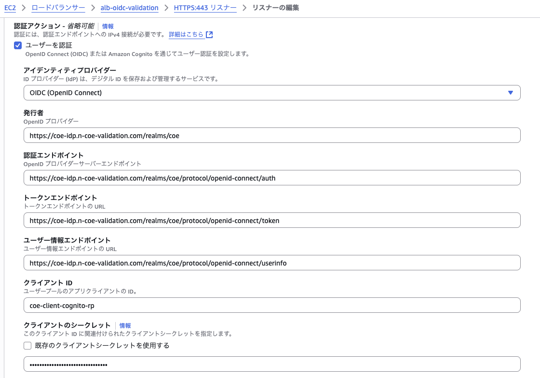Click the ユーザー情報エンドポイント input box
Screen dimensions: 540x378
[271, 263]
